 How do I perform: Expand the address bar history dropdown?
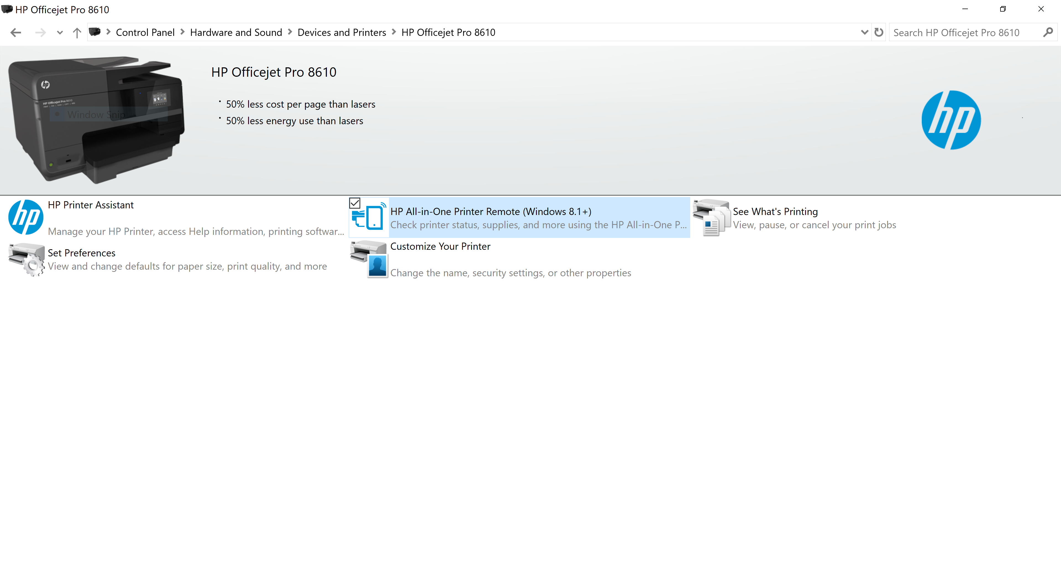click(864, 32)
